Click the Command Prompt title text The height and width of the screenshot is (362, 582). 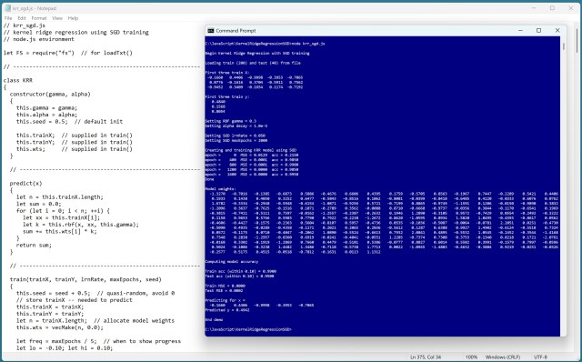[x=236, y=30]
